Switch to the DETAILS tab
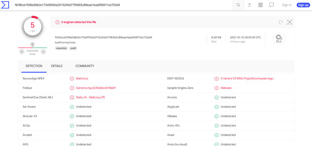Screen dimensions: 313x146 coord(57,66)
